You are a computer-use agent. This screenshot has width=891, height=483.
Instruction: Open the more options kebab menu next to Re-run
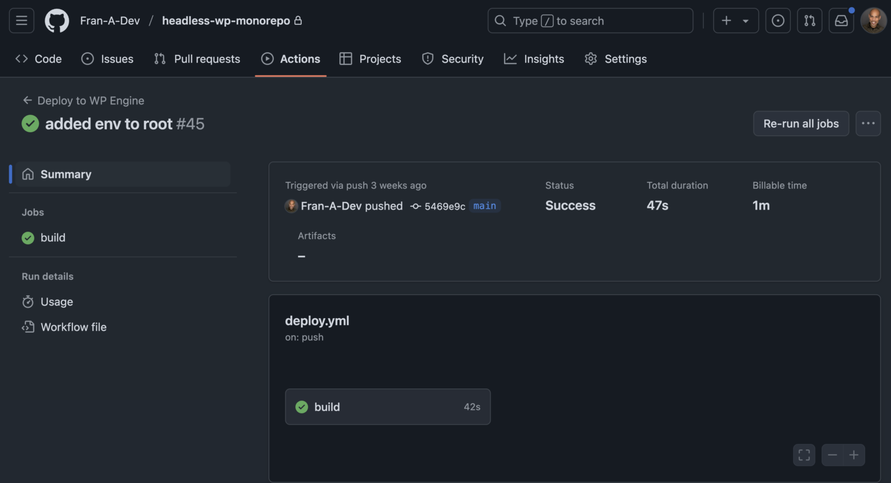click(868, 123)
